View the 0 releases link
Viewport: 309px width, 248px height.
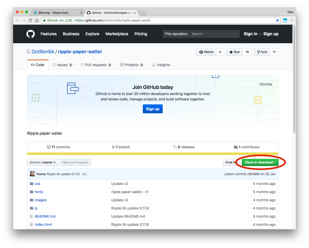coord(184,147)
